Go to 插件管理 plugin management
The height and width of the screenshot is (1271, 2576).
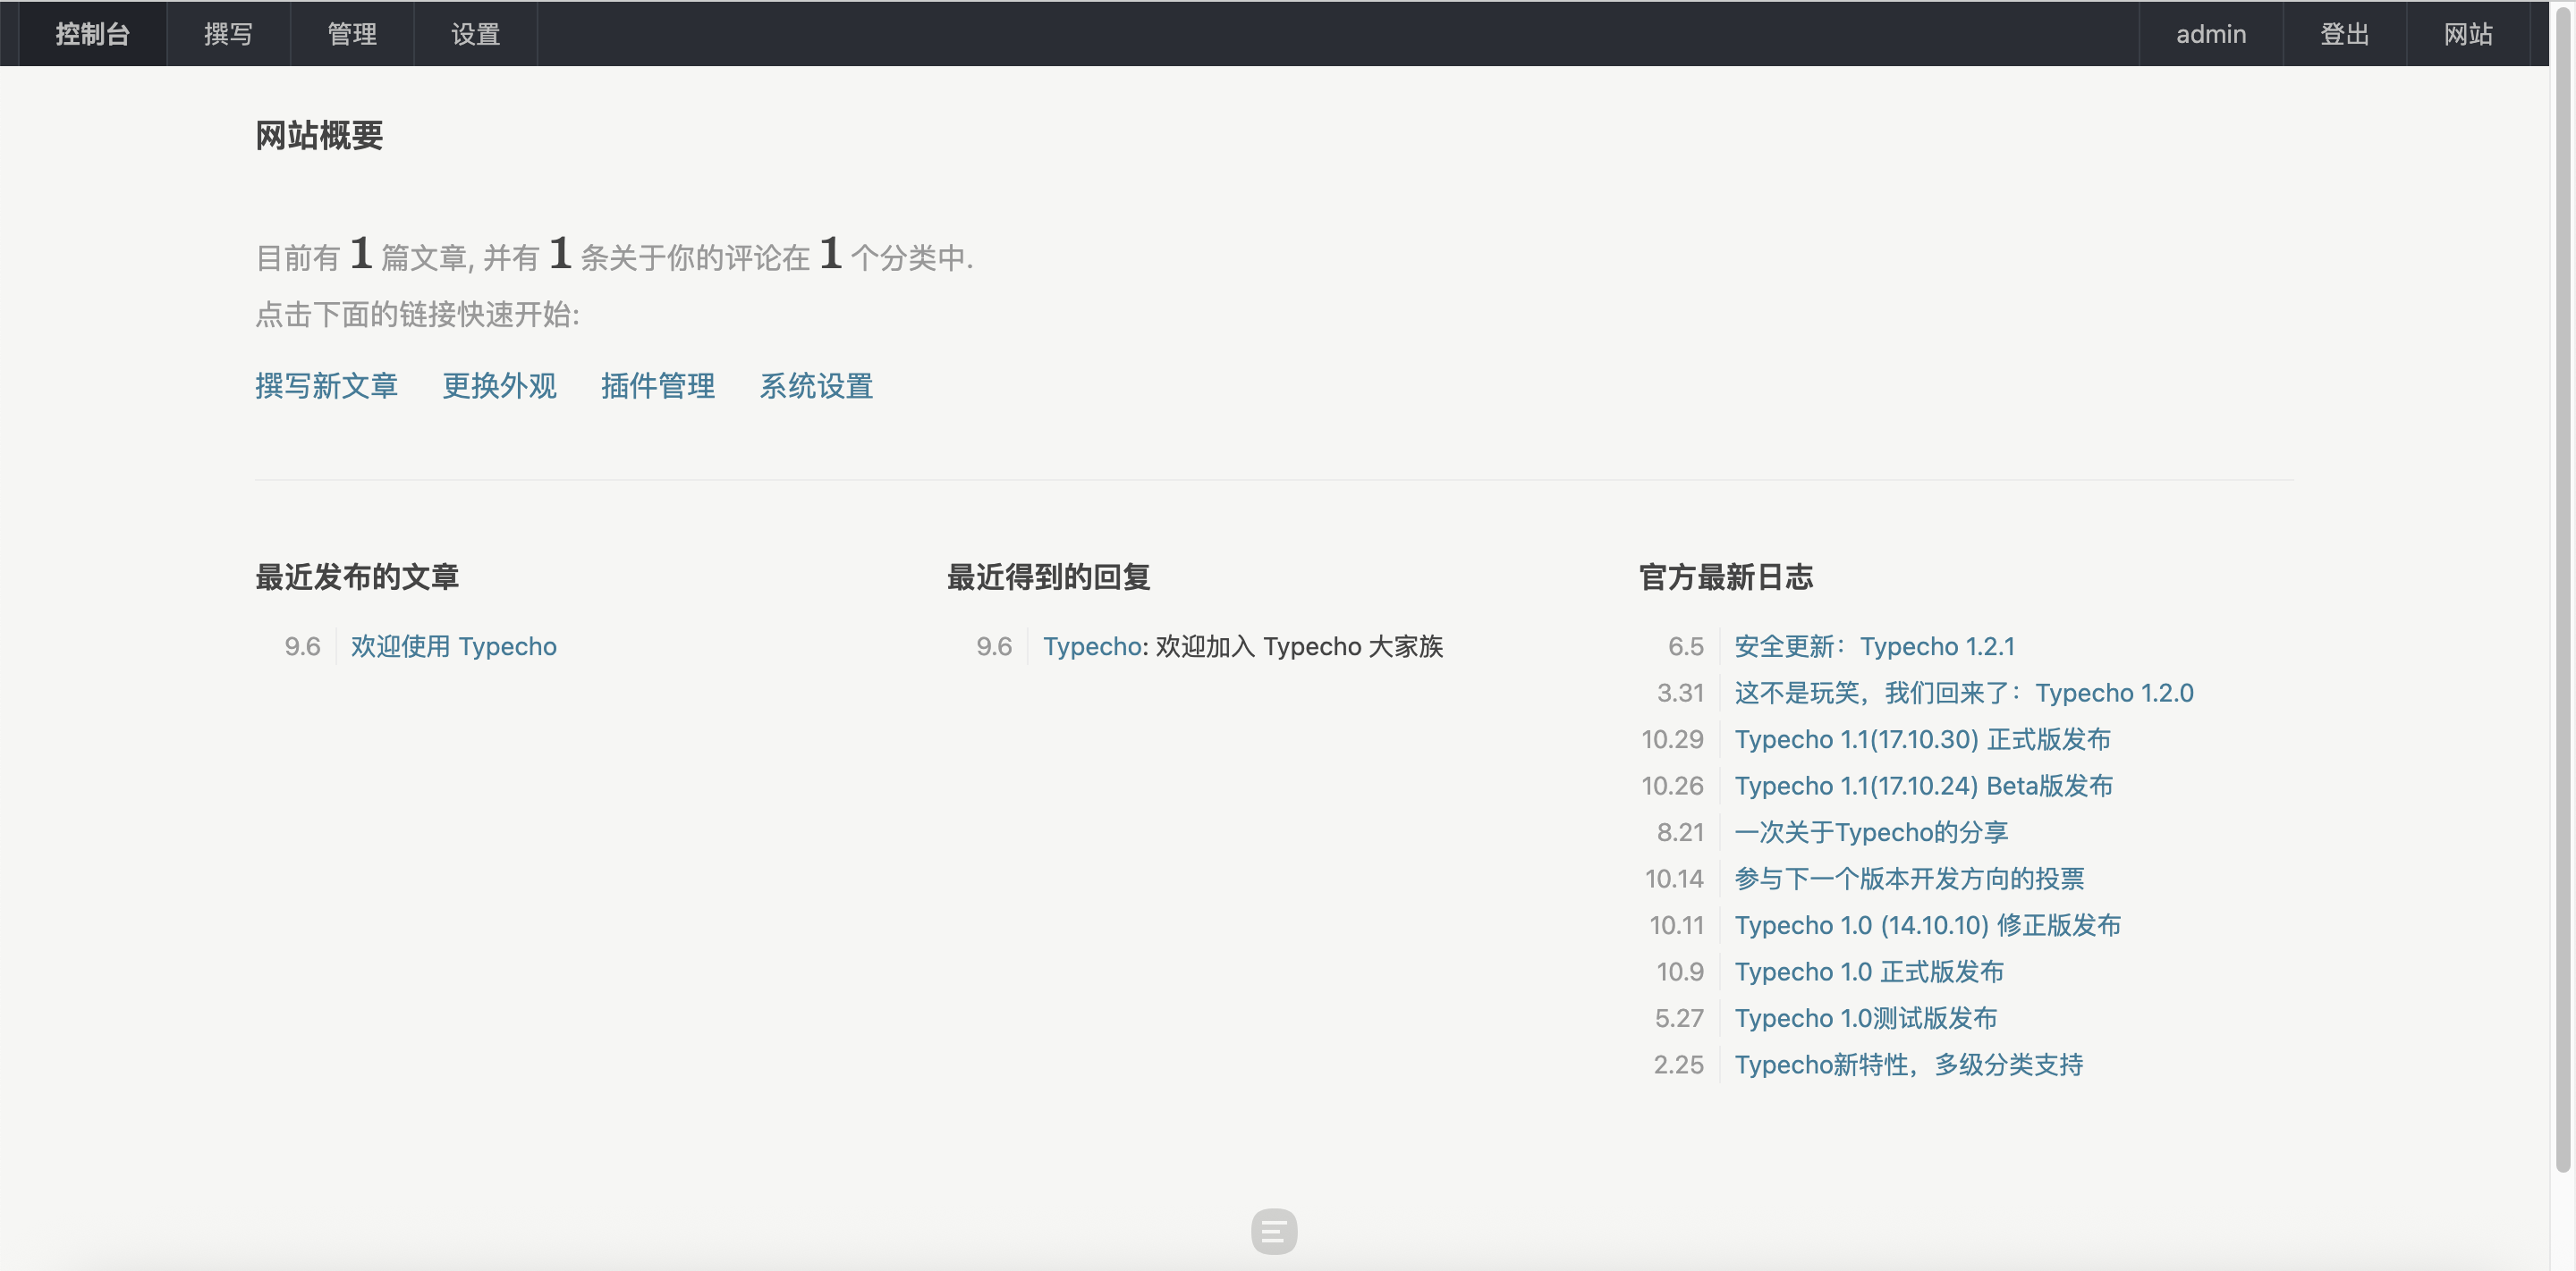point(657,386)
